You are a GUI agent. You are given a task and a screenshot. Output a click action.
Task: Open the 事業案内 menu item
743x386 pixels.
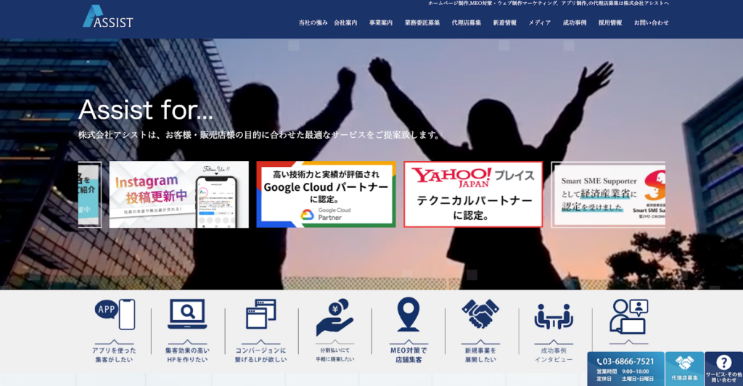click(x=381, y=22)
